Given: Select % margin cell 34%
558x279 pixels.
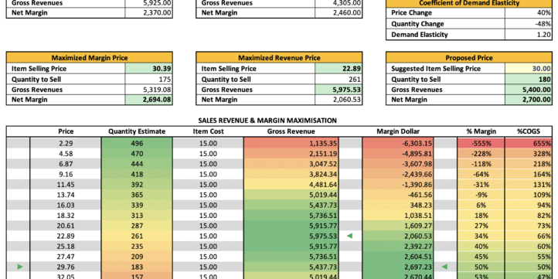Looking at the screenshot, I should point(481,236).
